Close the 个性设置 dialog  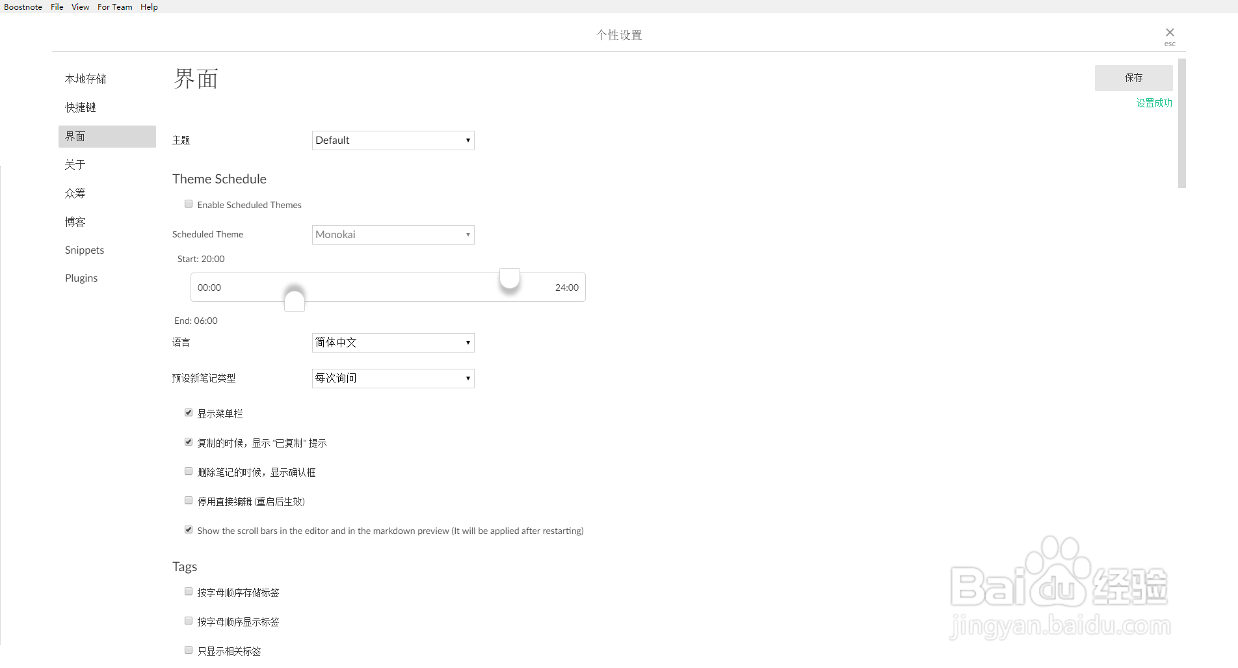[1169, 32]
